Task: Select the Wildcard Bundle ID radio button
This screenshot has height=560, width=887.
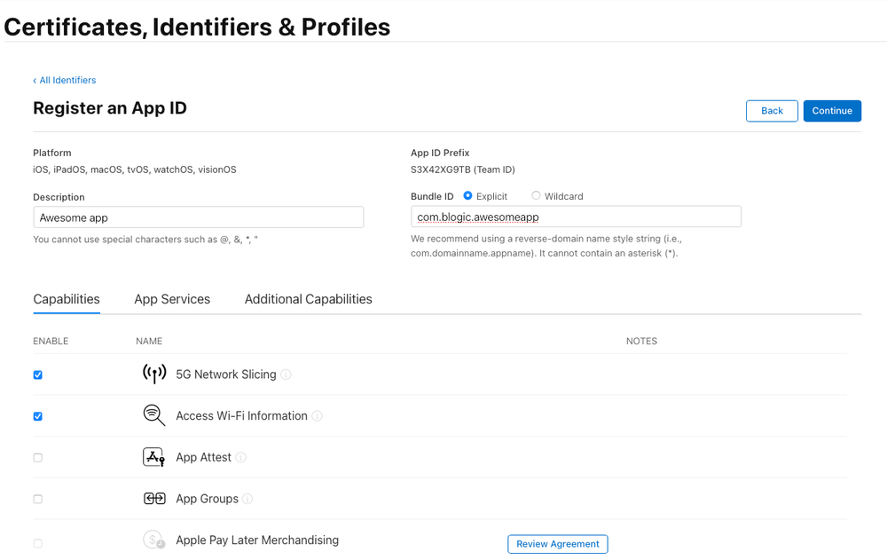Action: coord(536,195)
